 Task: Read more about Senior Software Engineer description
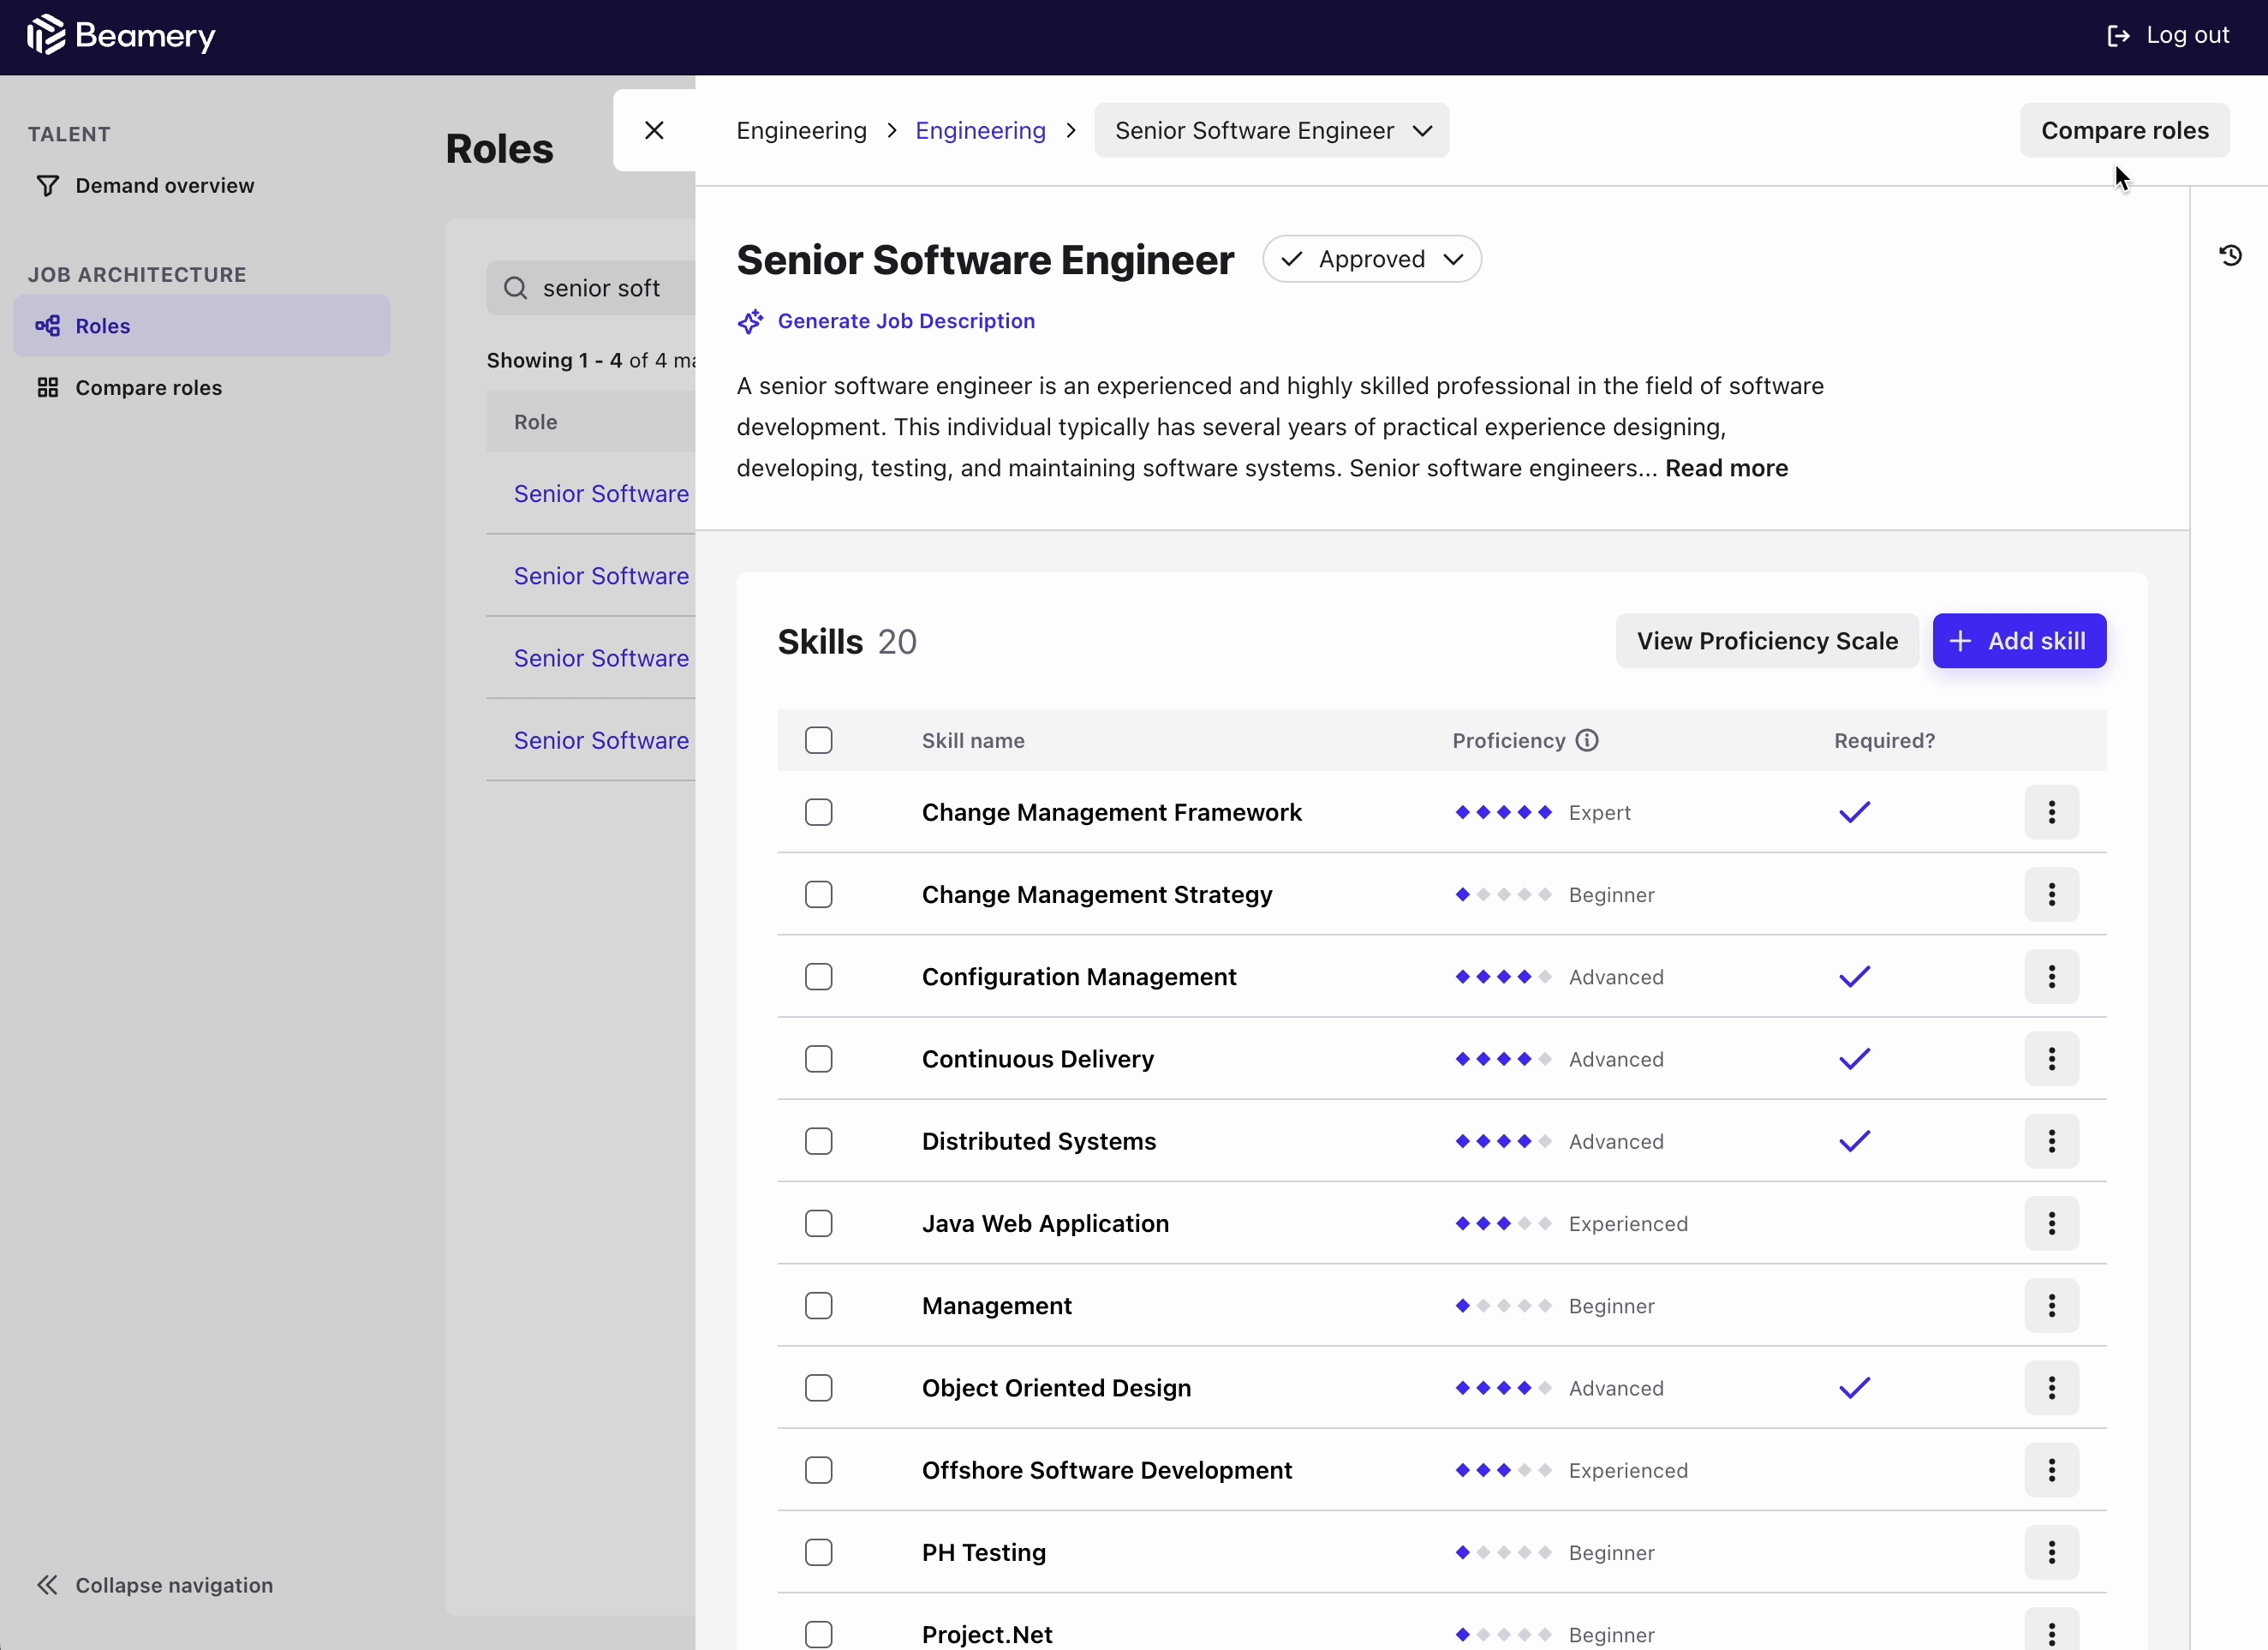[x=1726, y=467]
